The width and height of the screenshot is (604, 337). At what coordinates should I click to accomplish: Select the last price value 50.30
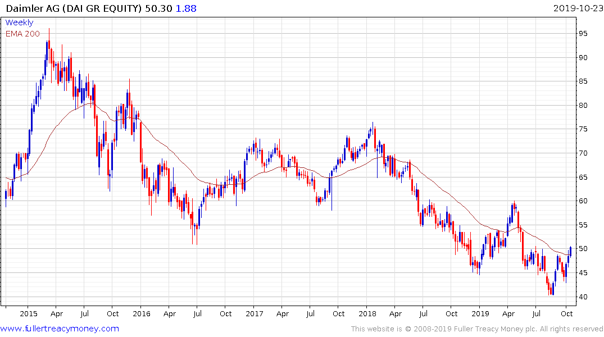click(x=158, y=8)
